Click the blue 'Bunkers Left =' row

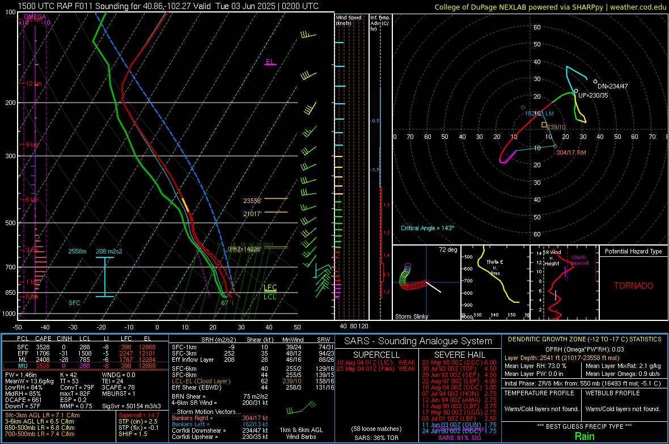220,424
